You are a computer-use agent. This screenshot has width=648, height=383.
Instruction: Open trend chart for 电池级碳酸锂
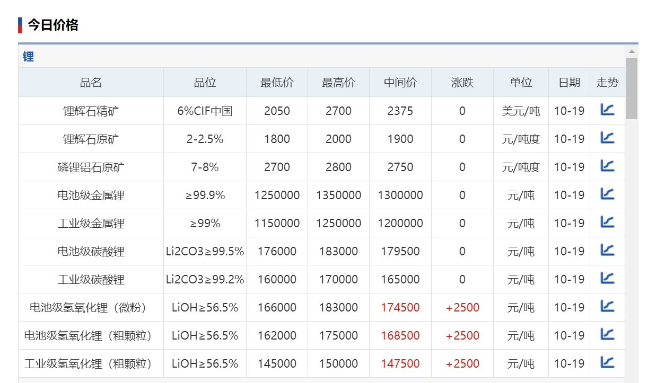(607, 250)
